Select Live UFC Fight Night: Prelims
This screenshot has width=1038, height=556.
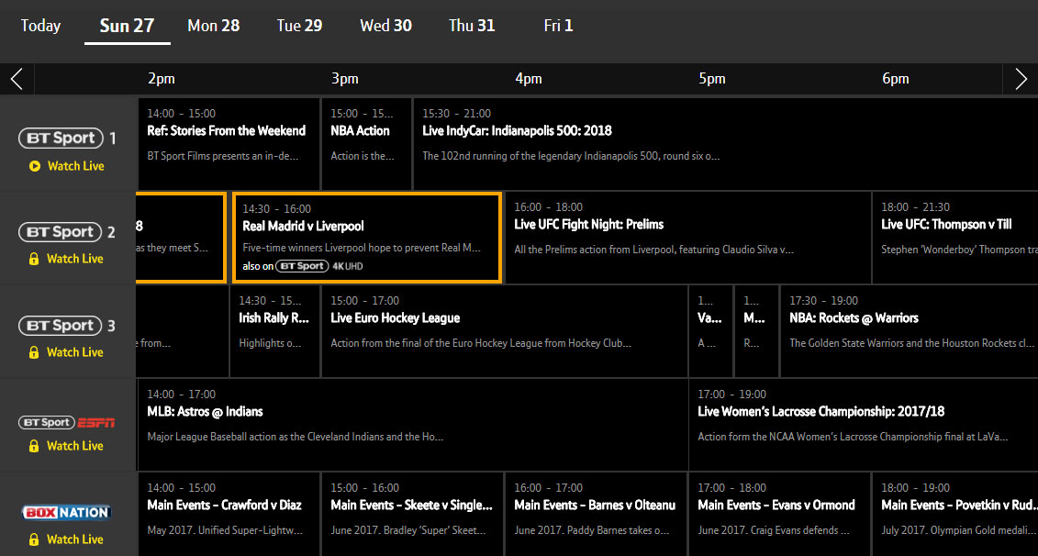pyautogui.click(x=687, y=237)
